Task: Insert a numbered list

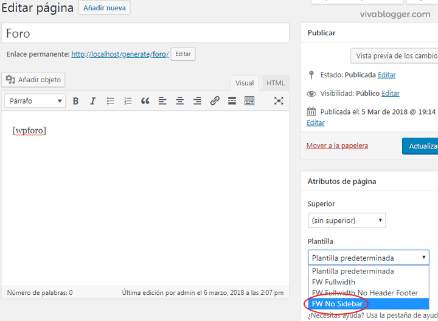Action: [128, 101]
